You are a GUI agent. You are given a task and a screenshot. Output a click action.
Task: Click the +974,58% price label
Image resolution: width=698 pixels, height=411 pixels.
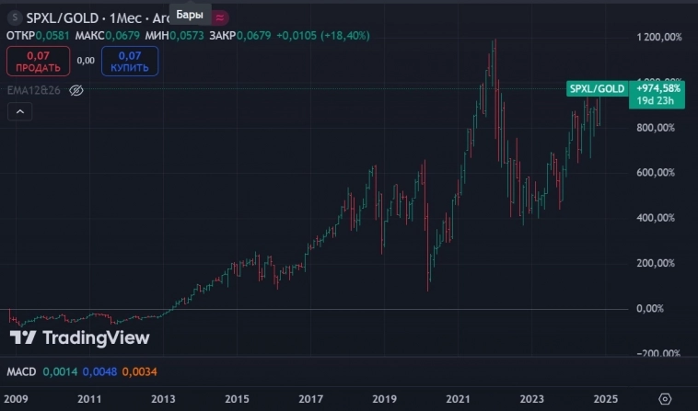657,88
